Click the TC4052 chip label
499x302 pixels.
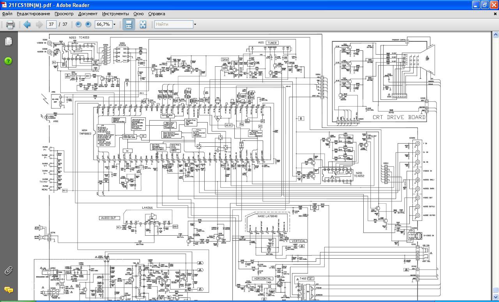pos(359,176)
